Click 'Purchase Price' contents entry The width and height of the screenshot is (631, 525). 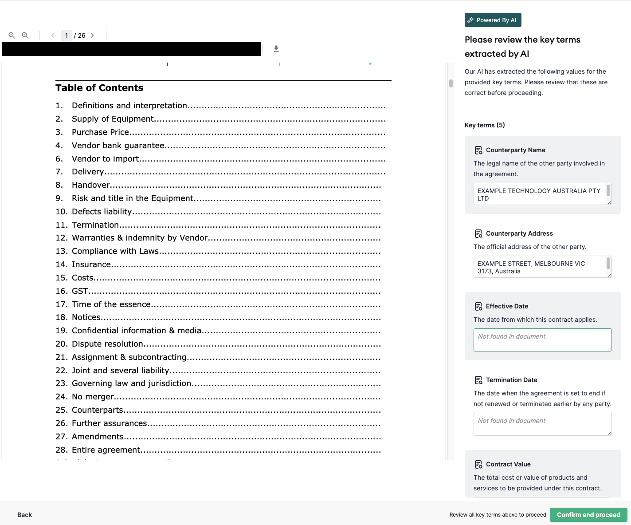click(220, 132)
